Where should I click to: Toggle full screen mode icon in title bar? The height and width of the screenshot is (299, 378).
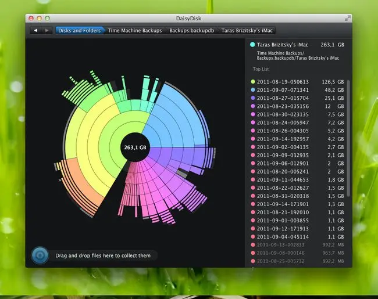pyautogui.click(x=347, y=19)
